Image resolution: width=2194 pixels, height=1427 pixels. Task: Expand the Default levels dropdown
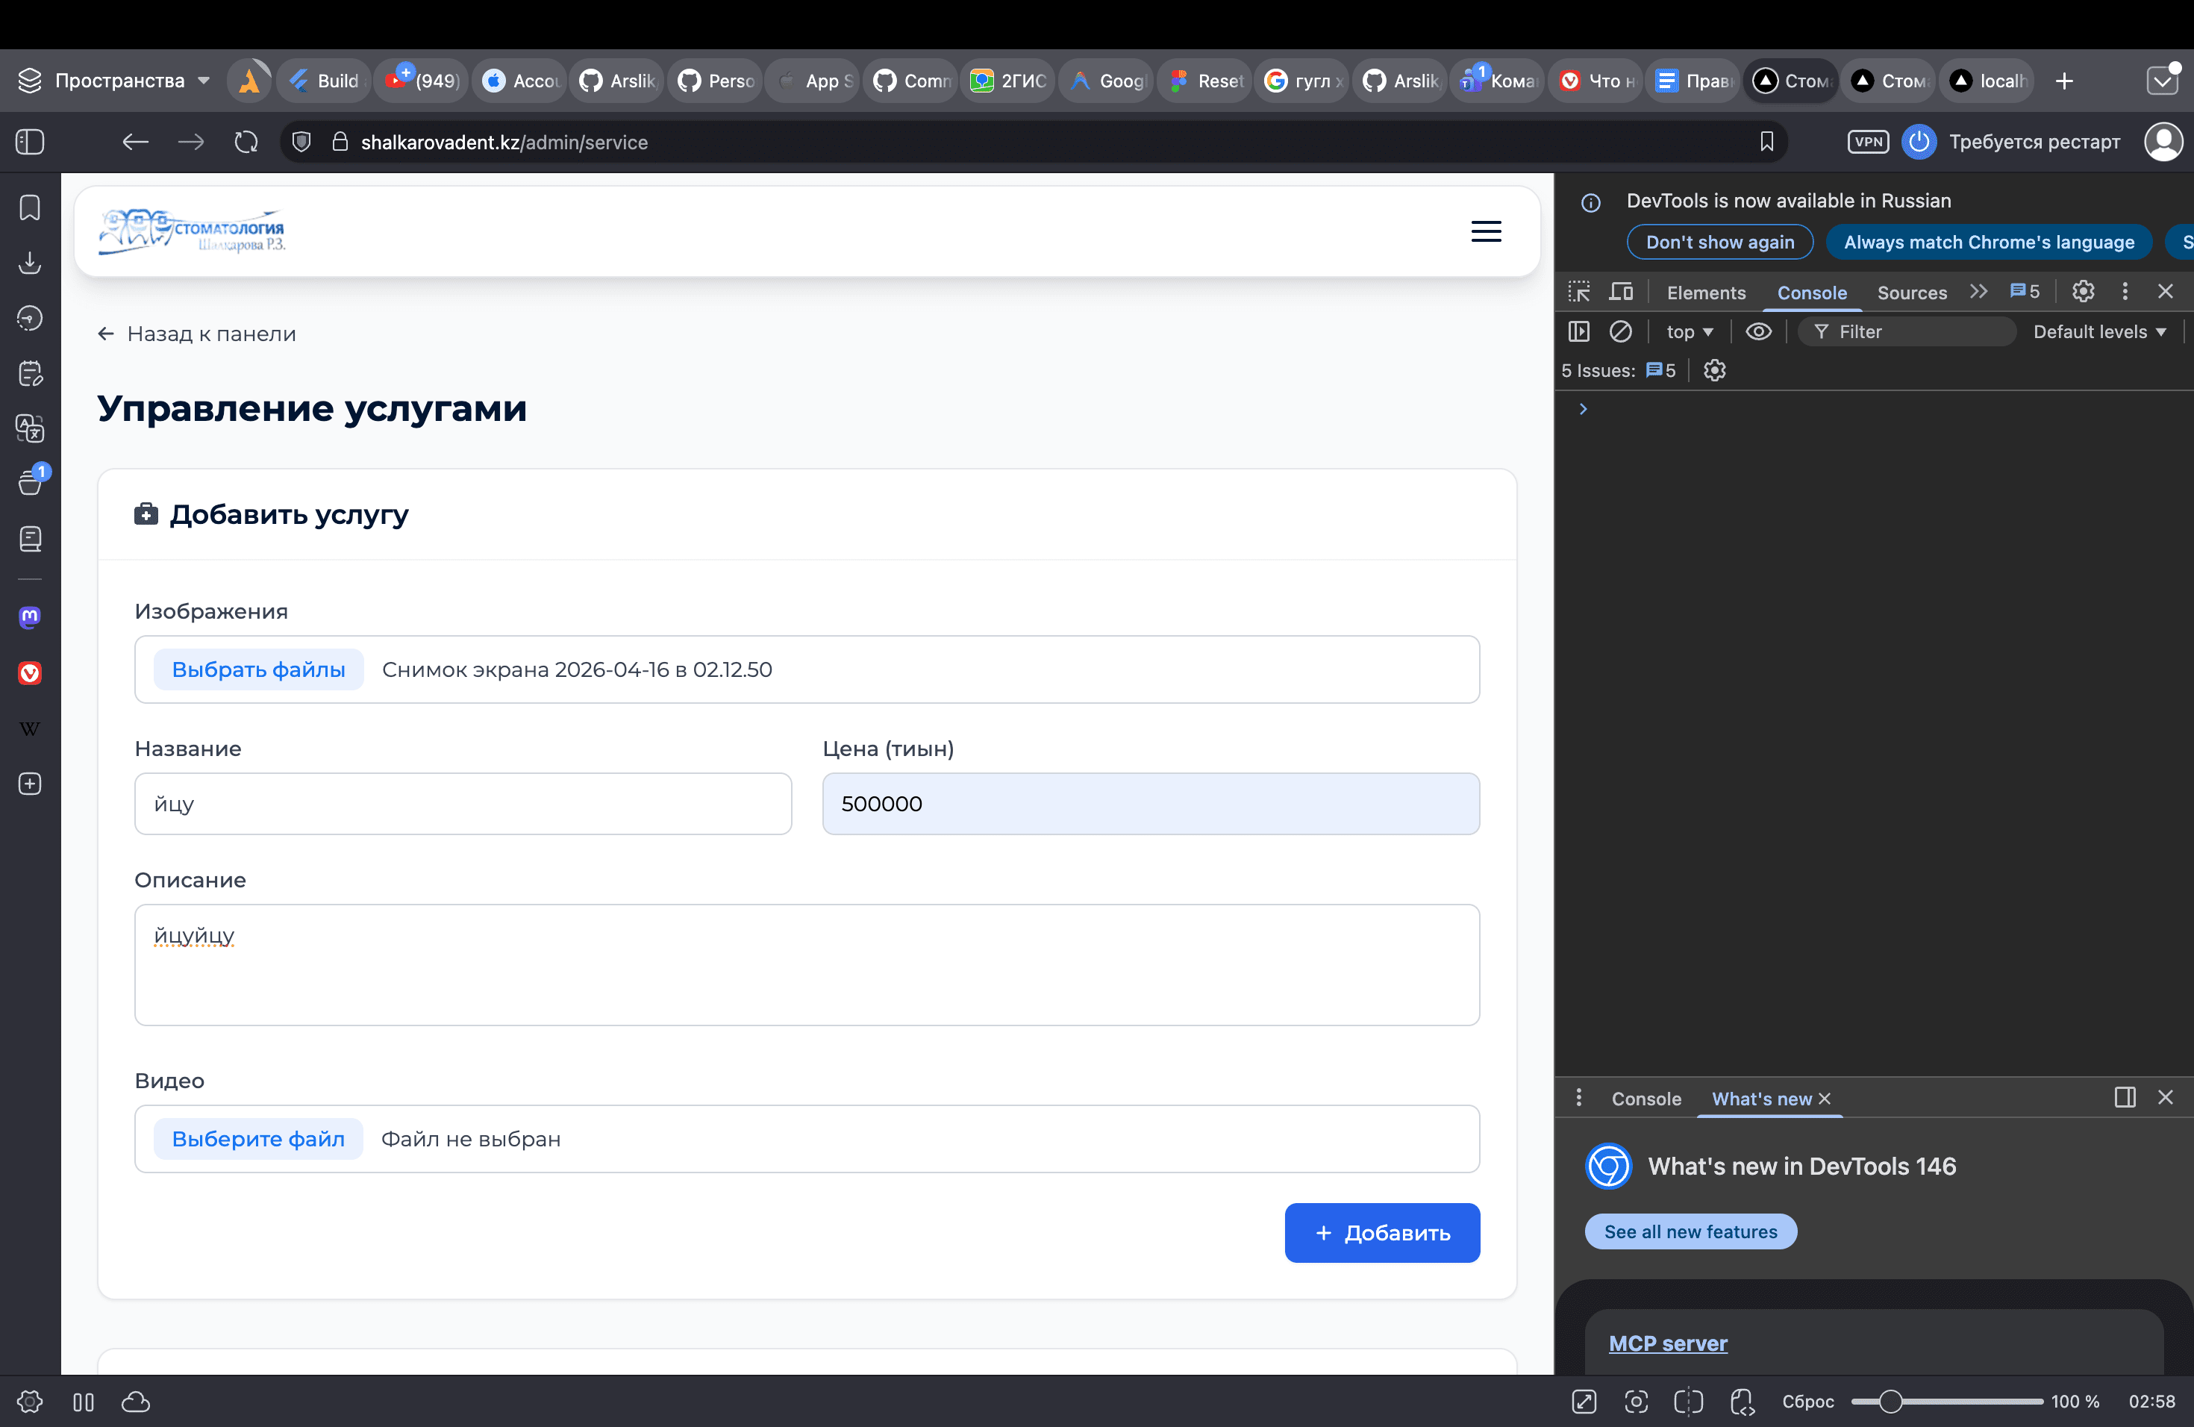point(2098,332)
